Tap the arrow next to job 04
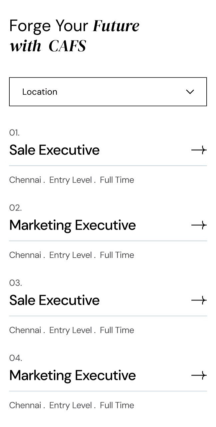This screenshot has width=216, height=427. coord(199,375)
